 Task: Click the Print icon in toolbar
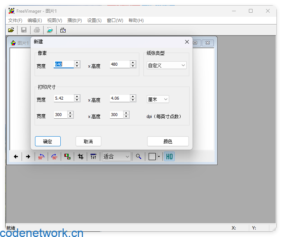click(37, 30)
